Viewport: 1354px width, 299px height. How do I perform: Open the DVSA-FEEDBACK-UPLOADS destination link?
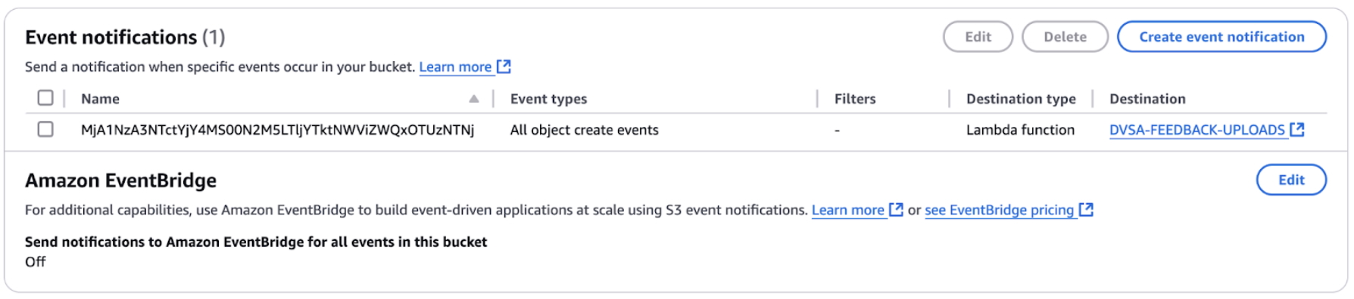[x=1196, y=130]
